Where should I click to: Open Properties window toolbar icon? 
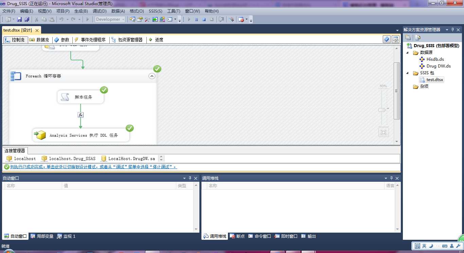(140, 19)
